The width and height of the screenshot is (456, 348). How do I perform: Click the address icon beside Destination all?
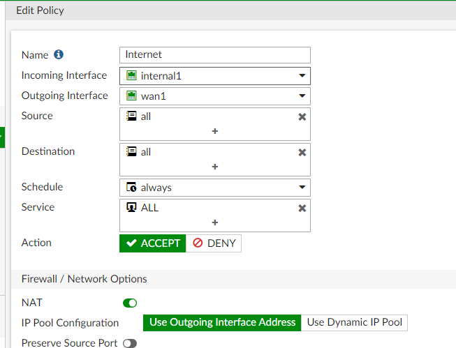click(131, 151)
